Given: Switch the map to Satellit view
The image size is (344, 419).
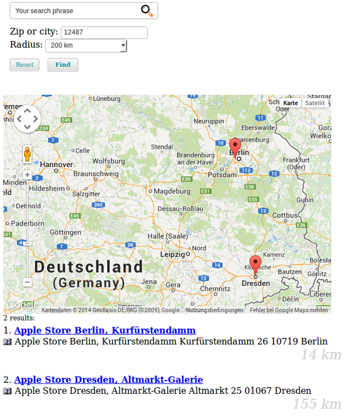Looking at the screenshot, I should (x=315, y=103).
